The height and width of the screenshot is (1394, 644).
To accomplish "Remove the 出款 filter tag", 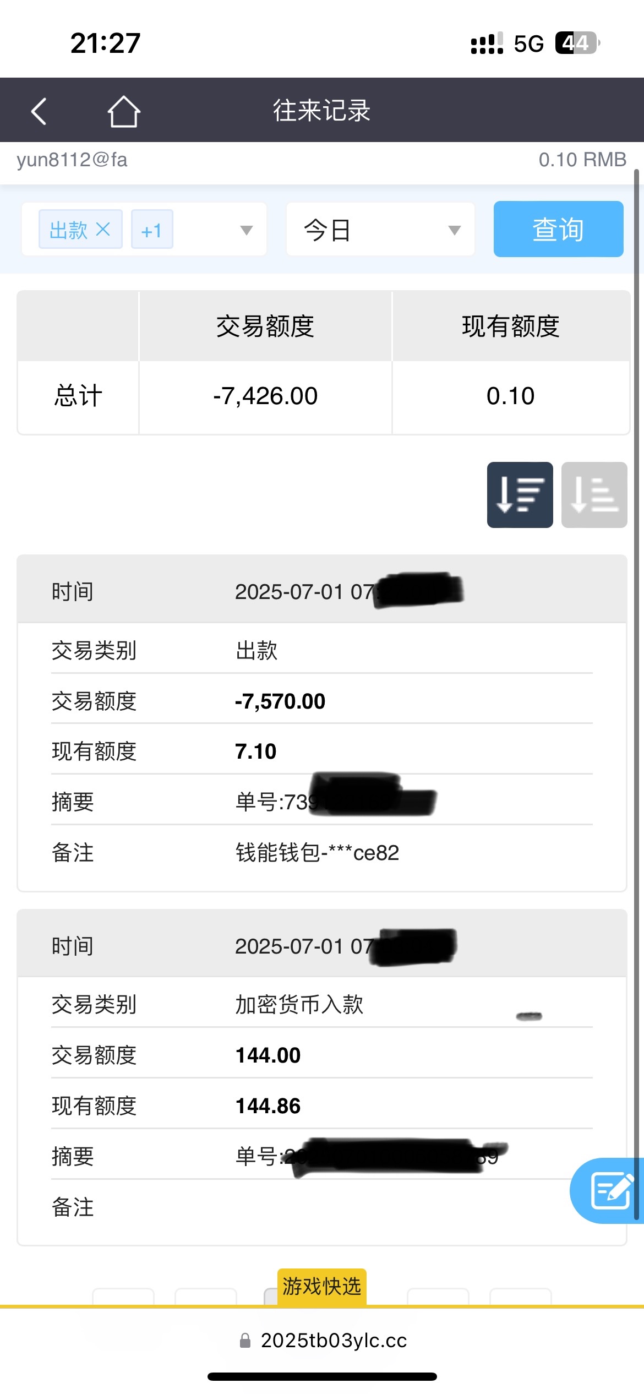I will coord(103,229).
